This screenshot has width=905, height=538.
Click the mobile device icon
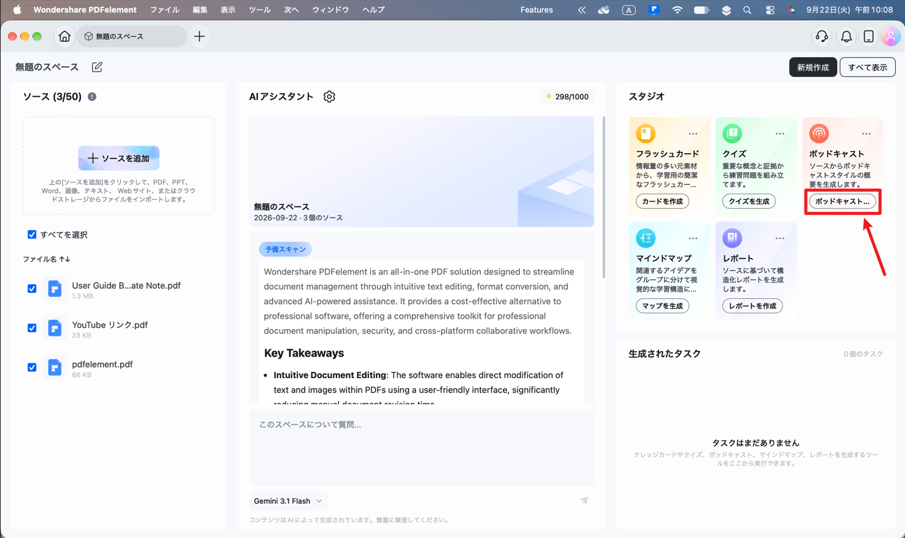coord(869,37)
